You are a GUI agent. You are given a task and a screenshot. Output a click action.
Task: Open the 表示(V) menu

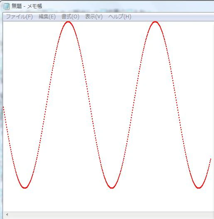pyautogui.click(x=93, y=17)
